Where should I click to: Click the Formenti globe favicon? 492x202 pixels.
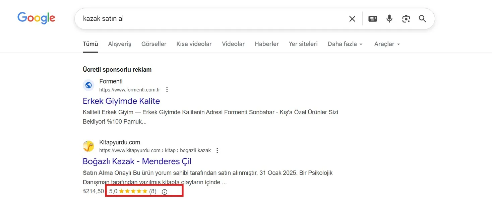(88, 85)
